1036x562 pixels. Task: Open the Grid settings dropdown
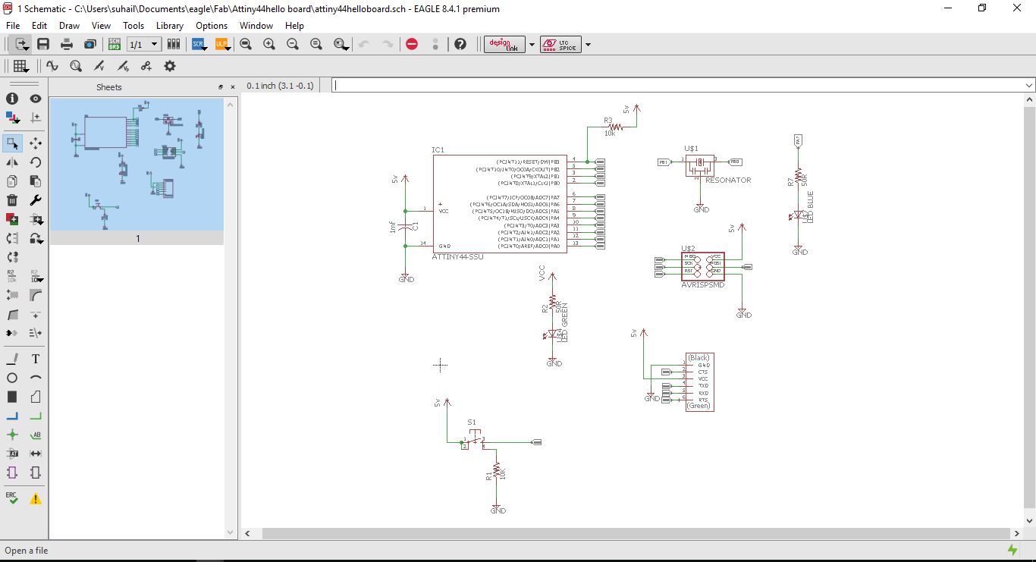[x=20, y=66]
